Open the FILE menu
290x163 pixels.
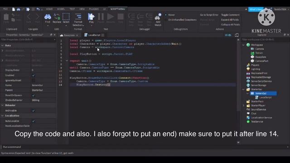pyautogui.click(x=5, y=9)
